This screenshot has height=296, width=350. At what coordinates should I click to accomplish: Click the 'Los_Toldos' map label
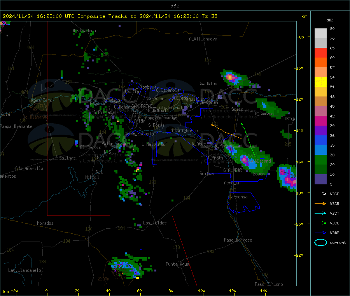point(155,223)
